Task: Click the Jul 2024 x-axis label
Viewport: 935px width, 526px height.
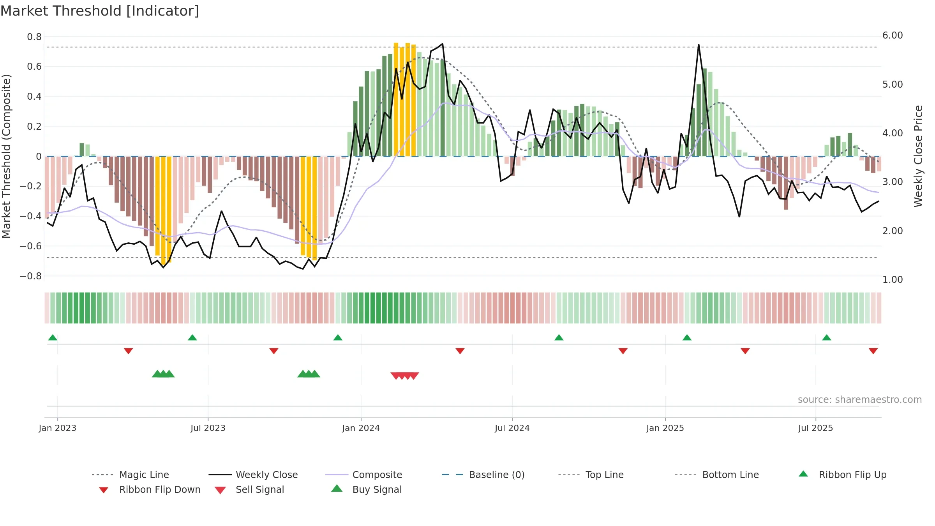Action: click(x=512, y=428)
